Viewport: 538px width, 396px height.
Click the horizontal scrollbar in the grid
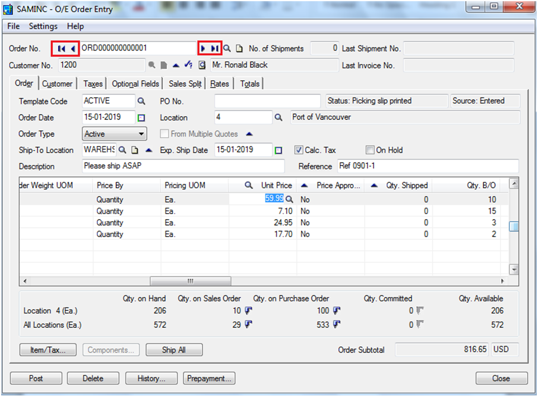point(190,281)
